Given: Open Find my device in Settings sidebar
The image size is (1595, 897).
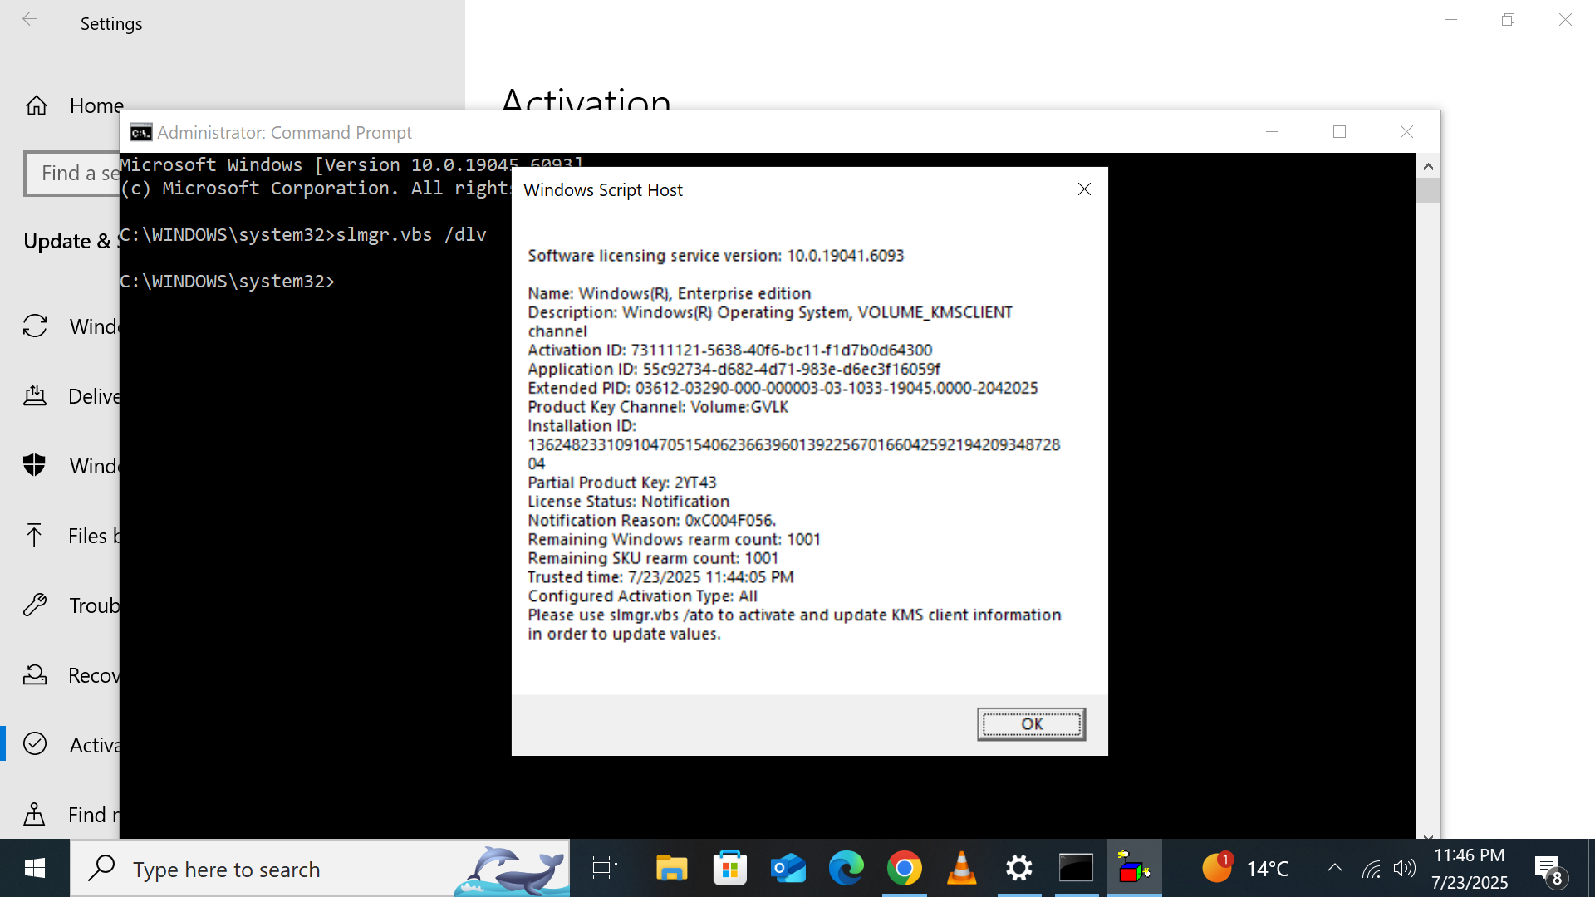Looking at the screenshot, I should (71, 815).
